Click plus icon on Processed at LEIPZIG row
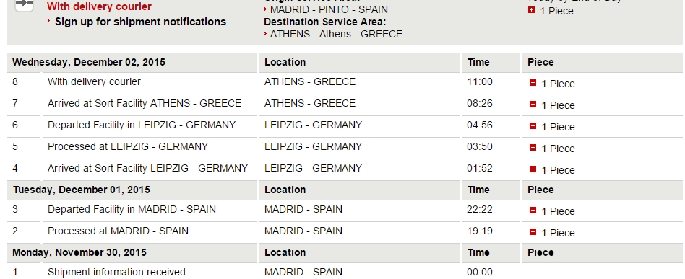Viewport: 685px width, 279px height. pyautogui.click(x=533, y=147)
